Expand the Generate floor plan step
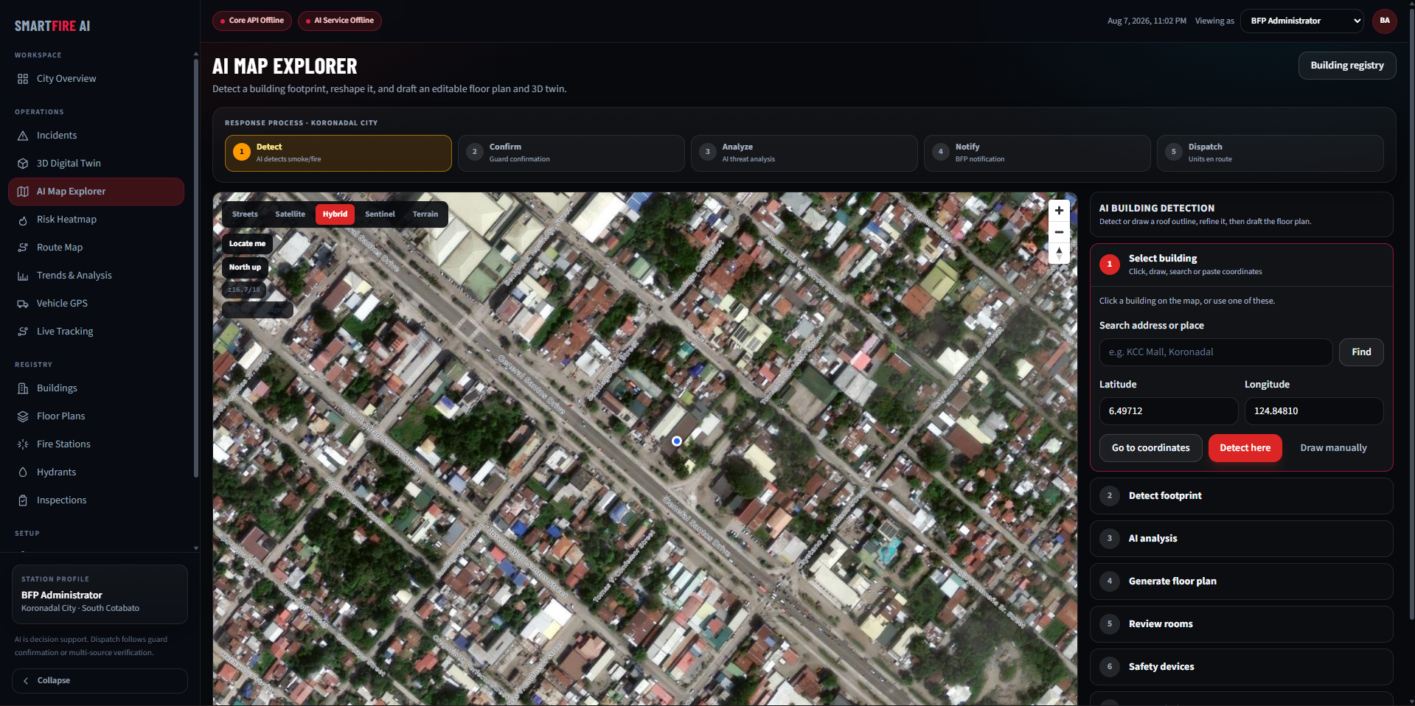 (1242, 581)
